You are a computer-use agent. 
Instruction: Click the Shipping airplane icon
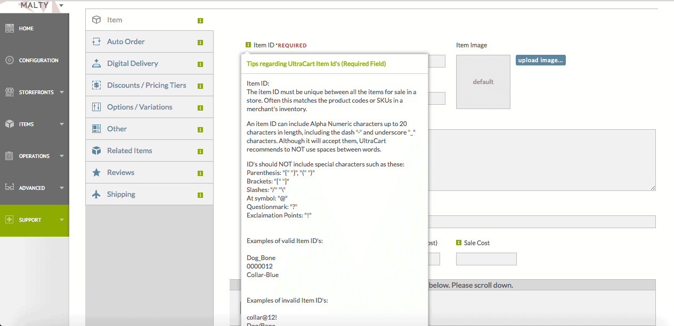click(96, 194)
